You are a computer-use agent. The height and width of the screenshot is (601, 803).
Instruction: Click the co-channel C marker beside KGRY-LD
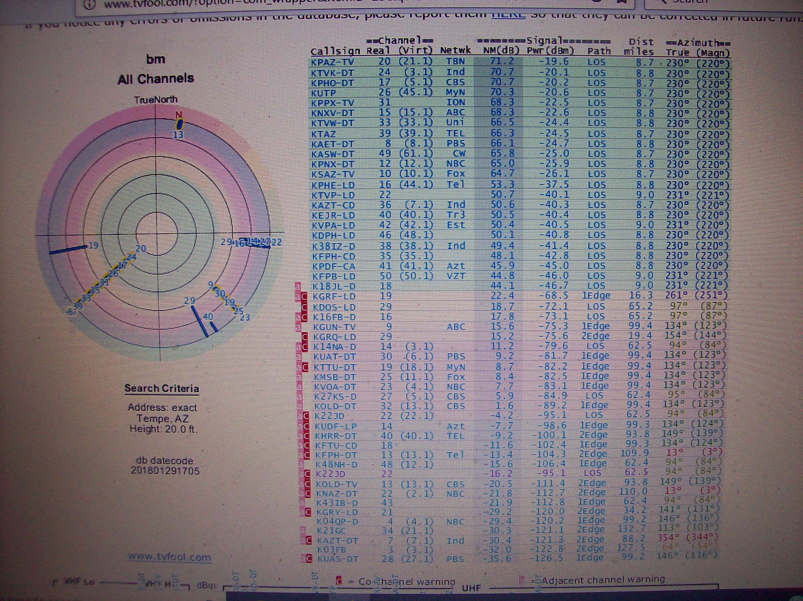[308, 512]
